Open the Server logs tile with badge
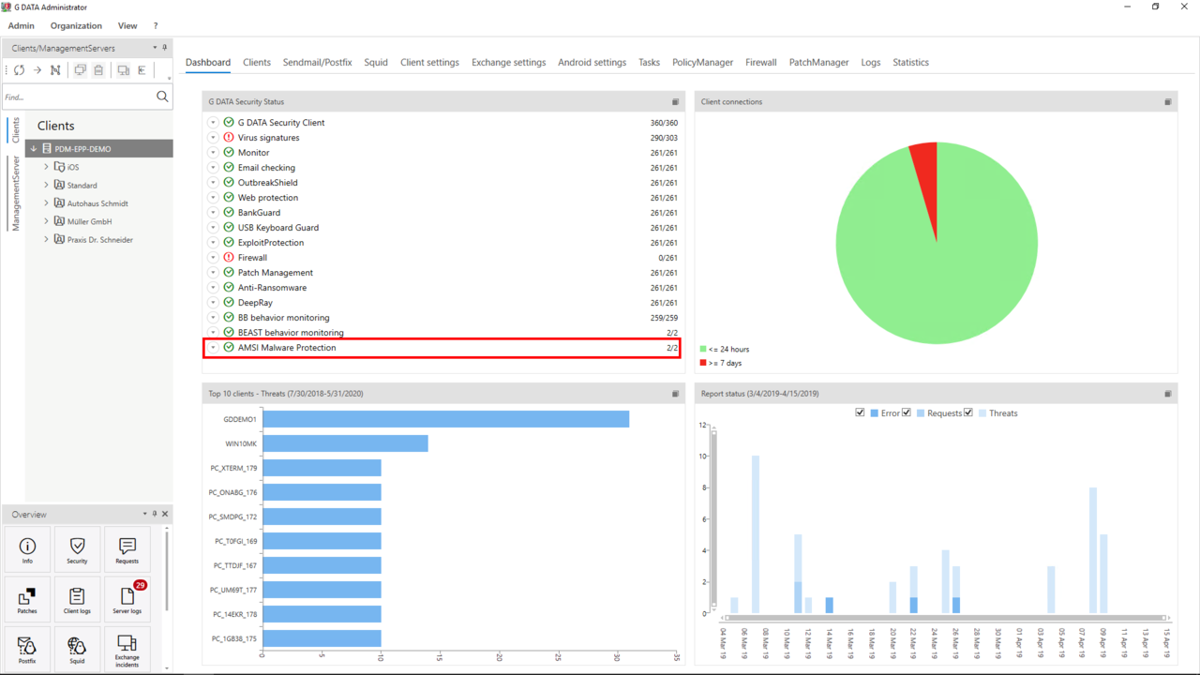 [x=127, y=601]
